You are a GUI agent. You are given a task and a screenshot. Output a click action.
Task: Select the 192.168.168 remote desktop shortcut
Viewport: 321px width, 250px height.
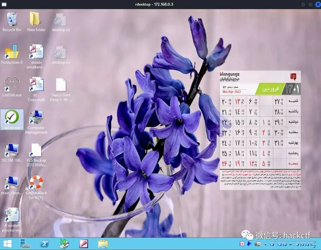(12, 152)
